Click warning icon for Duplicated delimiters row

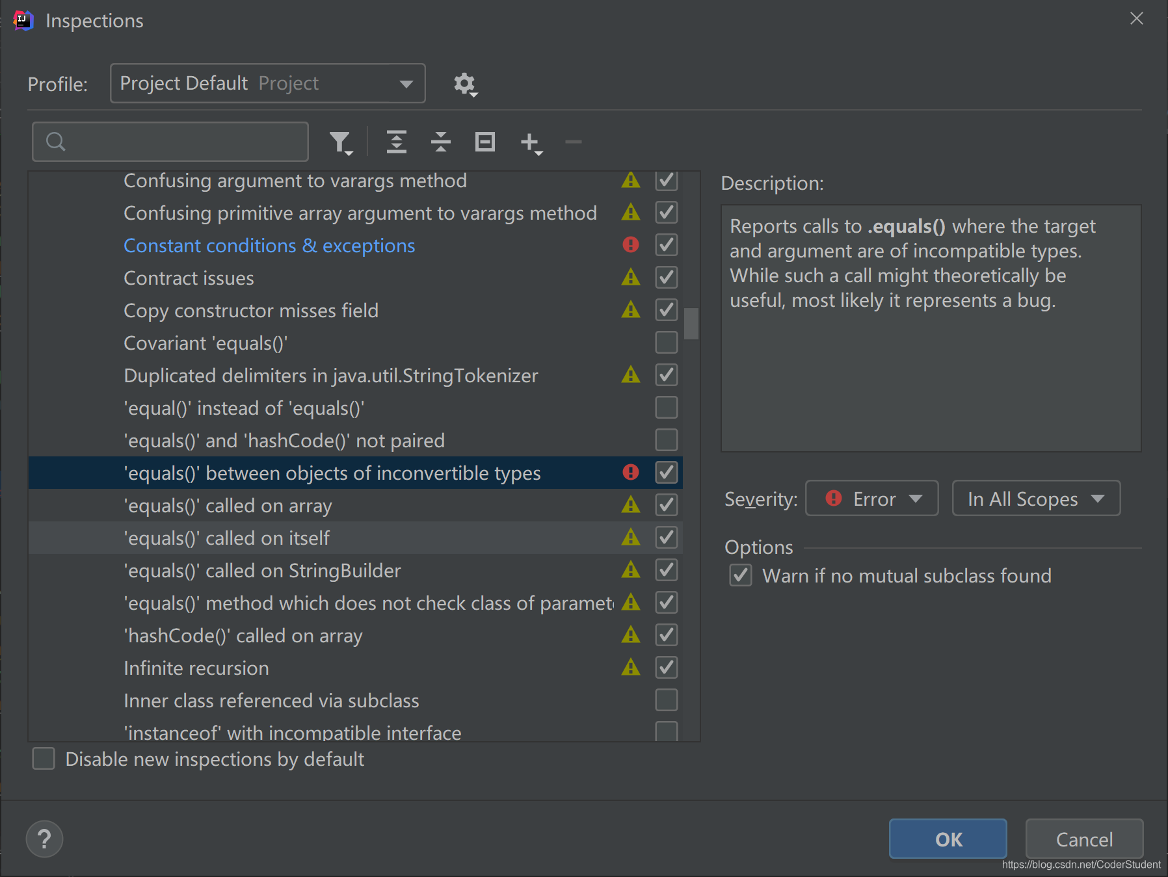click(631, 375)
